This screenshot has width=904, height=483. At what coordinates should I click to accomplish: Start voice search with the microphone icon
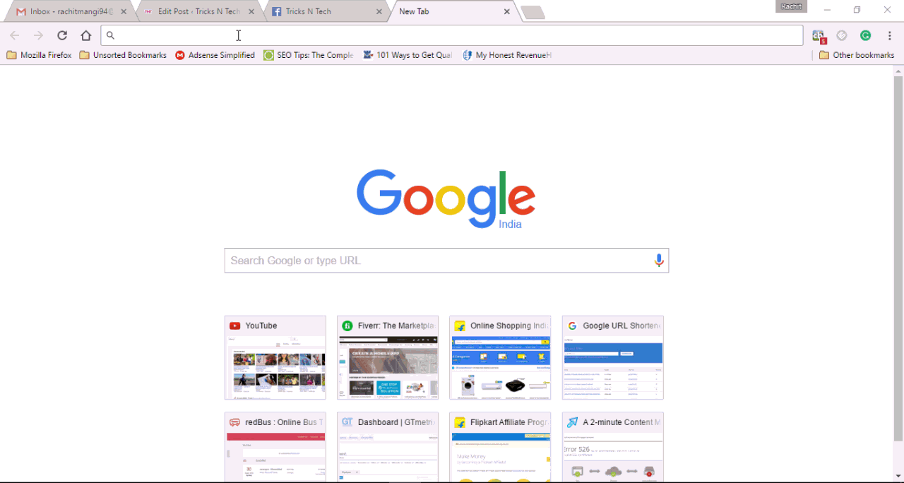pos(659,261)
